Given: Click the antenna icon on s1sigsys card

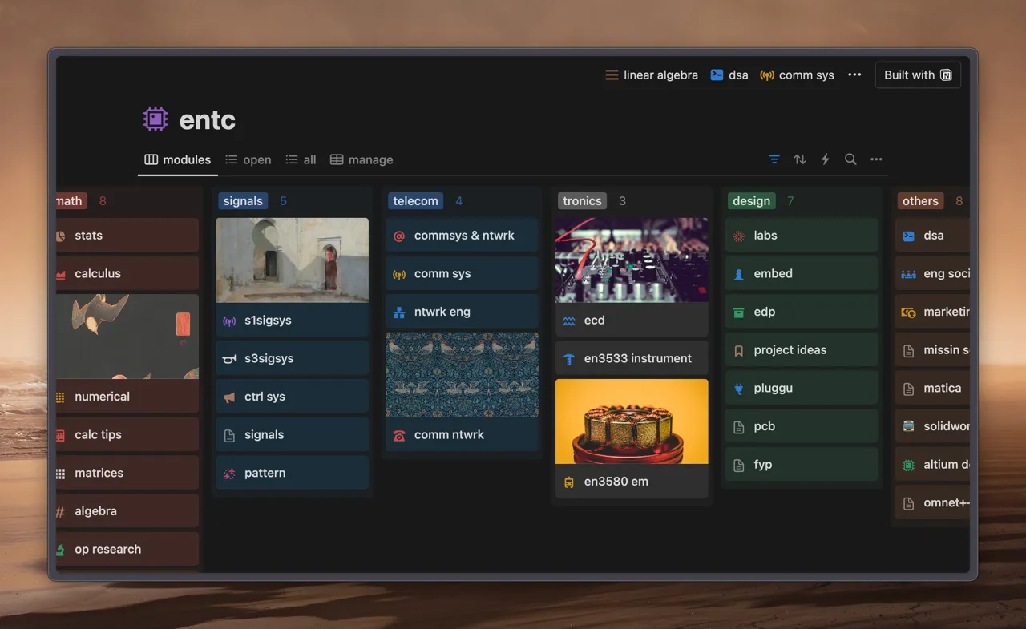Looking at the screenshot, I should pyautogui.click(x=229, y=321).
